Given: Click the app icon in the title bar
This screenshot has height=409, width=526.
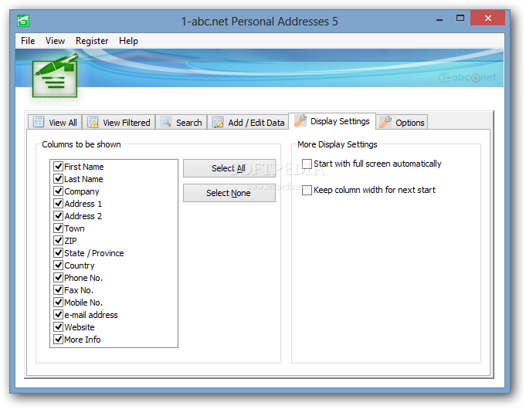Looking at the screenshot, I should point(23,21).
